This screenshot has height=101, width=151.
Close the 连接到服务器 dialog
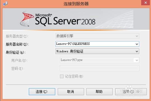146,3
